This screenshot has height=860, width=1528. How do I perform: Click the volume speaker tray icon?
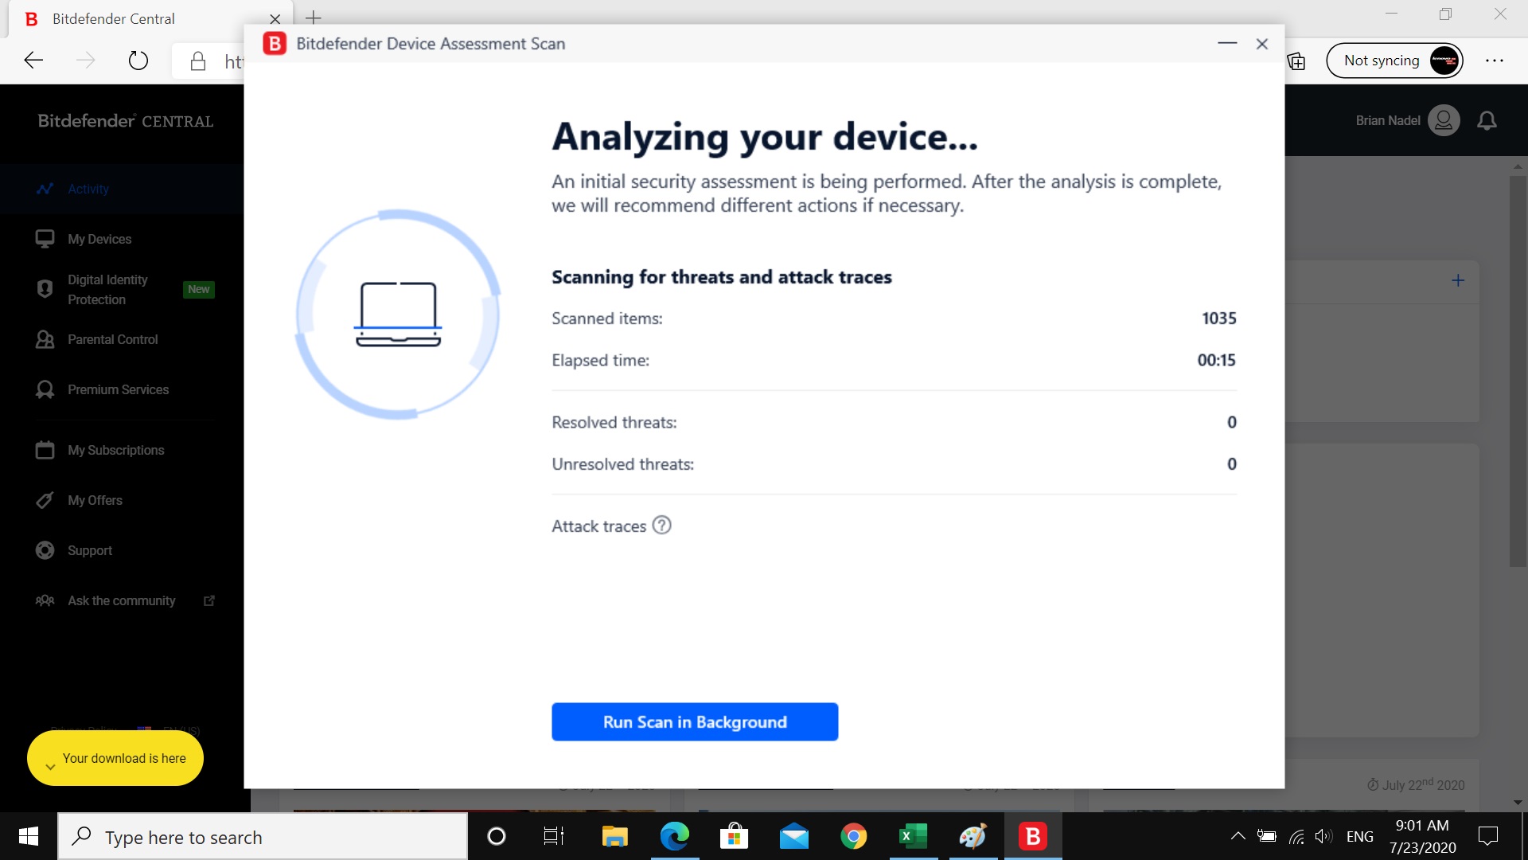[1323, 836]
